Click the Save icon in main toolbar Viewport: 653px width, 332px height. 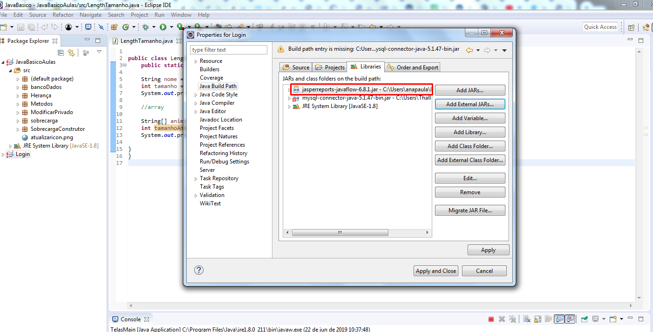pyautogui.click(x=20, y=27)
